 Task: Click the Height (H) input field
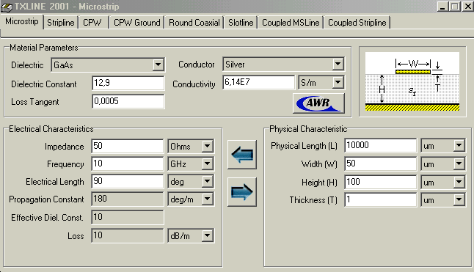click(381, 182)
